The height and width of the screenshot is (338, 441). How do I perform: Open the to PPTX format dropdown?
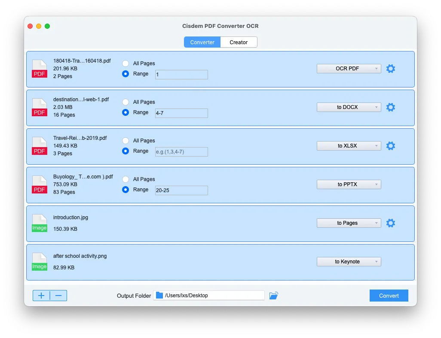tap(349, 184)
